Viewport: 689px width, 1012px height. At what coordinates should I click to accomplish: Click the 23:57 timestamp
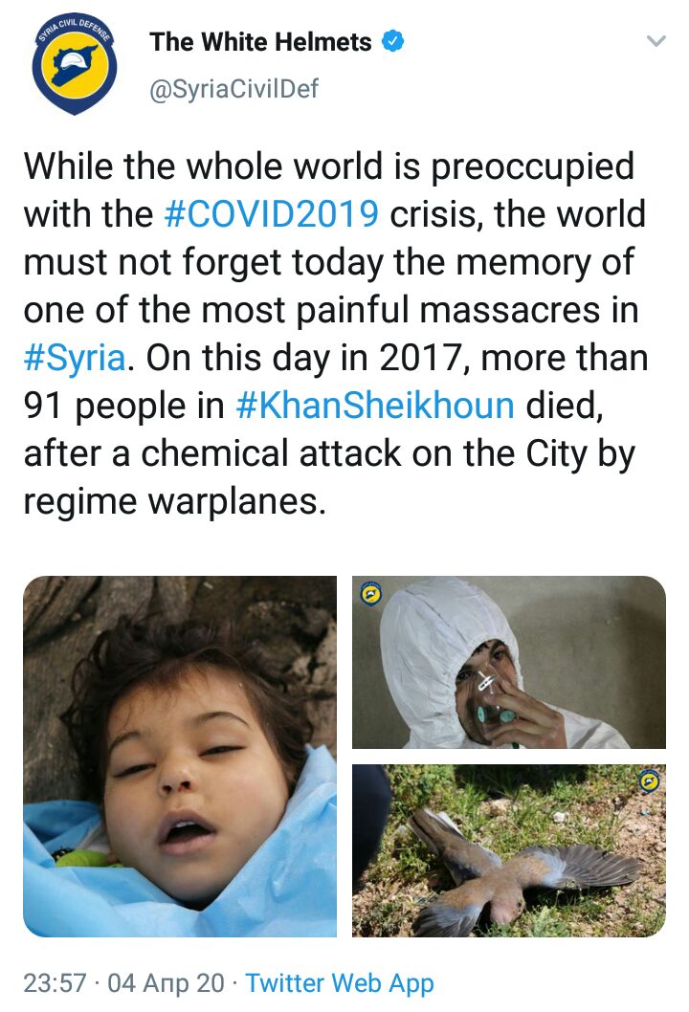pyautogui.click(x=55, y=983)
